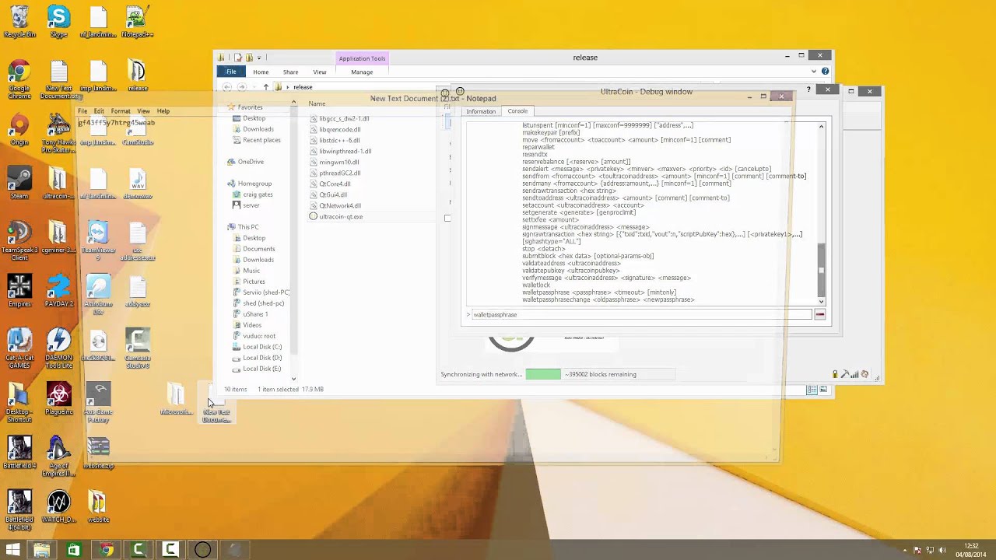Image resolution: width=996 pixels, height=560 pixels.
Task: Select mingwm10.dll in file list
Action: coord(338,162)
